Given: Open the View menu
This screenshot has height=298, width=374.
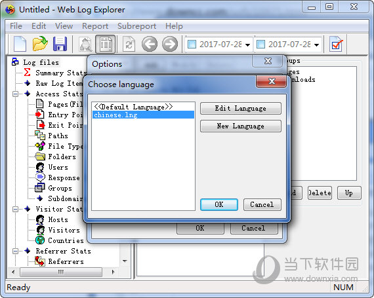Looking at the screenshot, I should [x=64, y=26].
